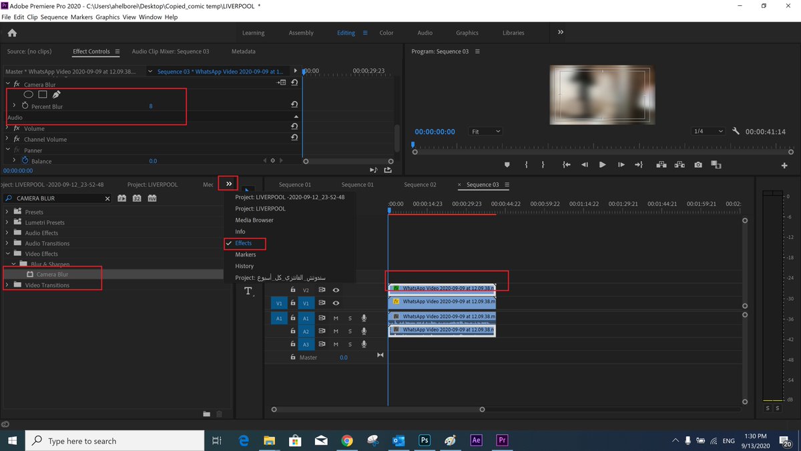Open Premiere Pro from taskbar
The width and height of the screenshot is (801, 451).
pos(502,440)
